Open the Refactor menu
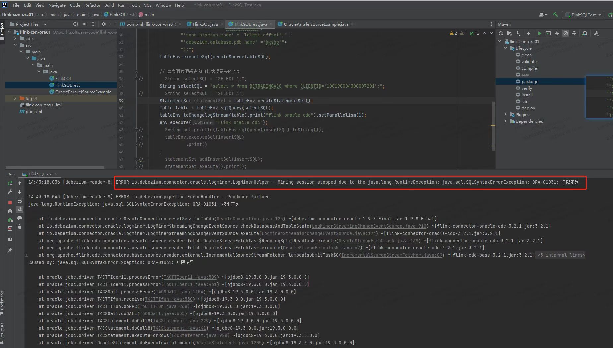The image size is (613, 348). (92, 5)
